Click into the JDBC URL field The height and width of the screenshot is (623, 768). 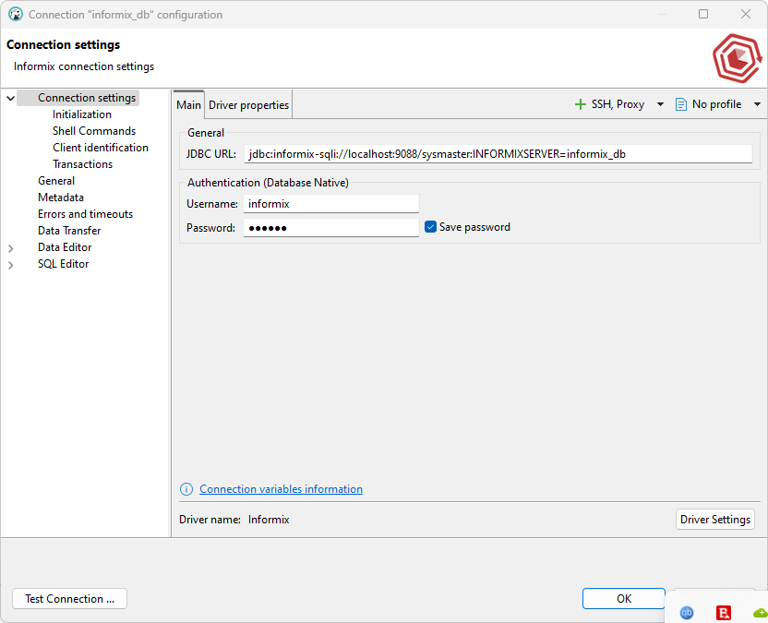tap(498, 154)
